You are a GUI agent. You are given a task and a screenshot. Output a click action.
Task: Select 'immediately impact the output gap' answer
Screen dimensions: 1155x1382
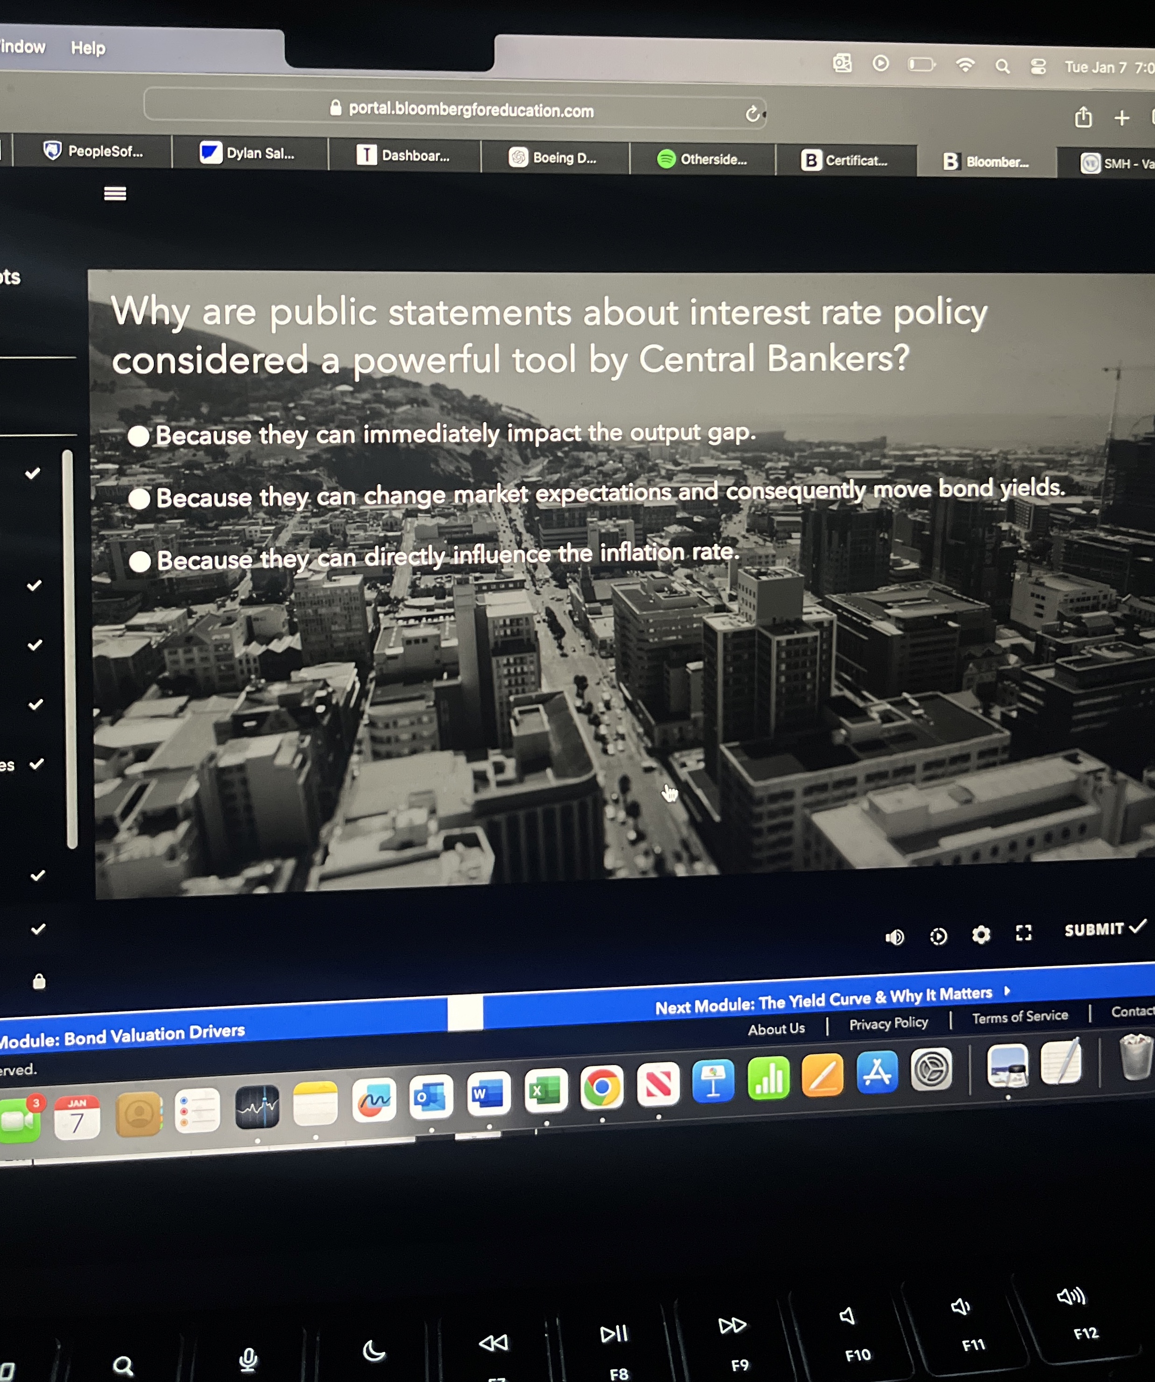(x=139, y=436)
